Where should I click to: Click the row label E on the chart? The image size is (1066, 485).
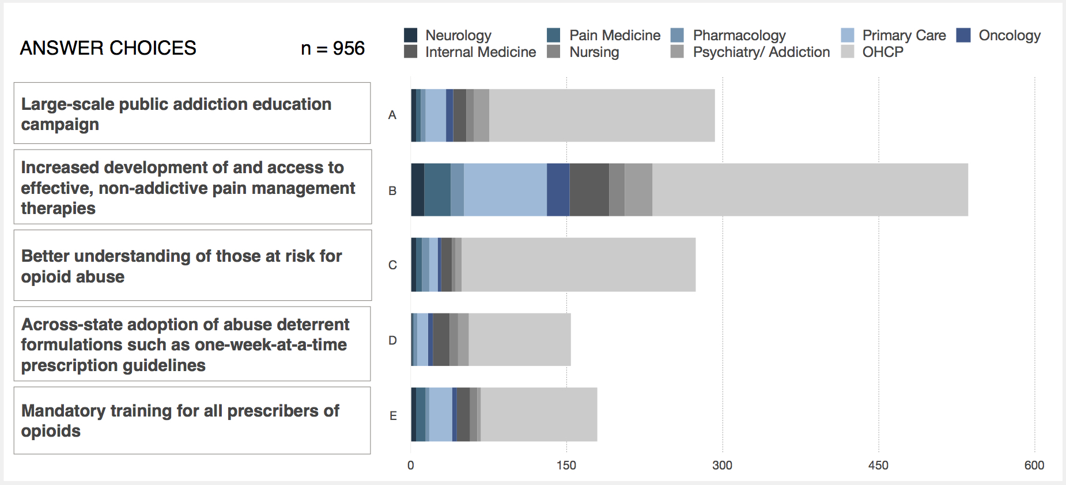tap(393, 415)
